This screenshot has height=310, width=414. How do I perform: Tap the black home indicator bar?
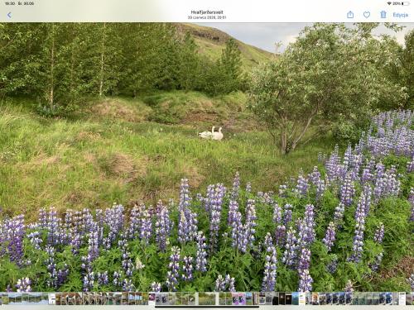207,307
